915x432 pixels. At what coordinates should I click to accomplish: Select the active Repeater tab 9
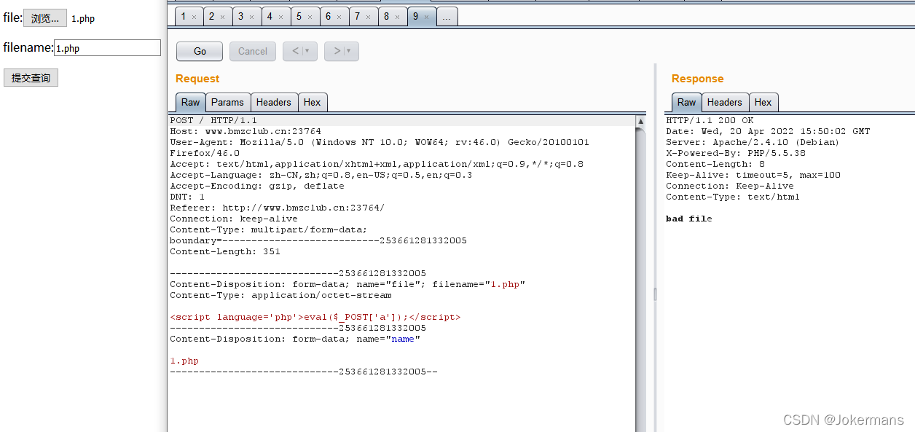coord(415,16)
